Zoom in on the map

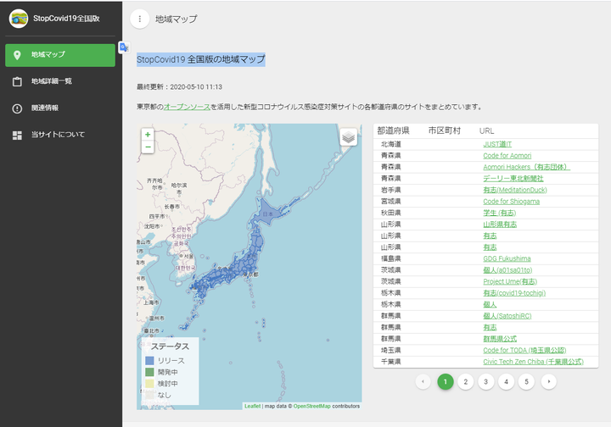[148, 134]
